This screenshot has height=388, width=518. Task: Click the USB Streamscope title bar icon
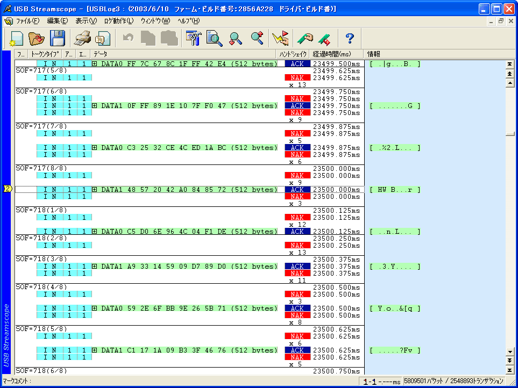[x=8, y=9]
